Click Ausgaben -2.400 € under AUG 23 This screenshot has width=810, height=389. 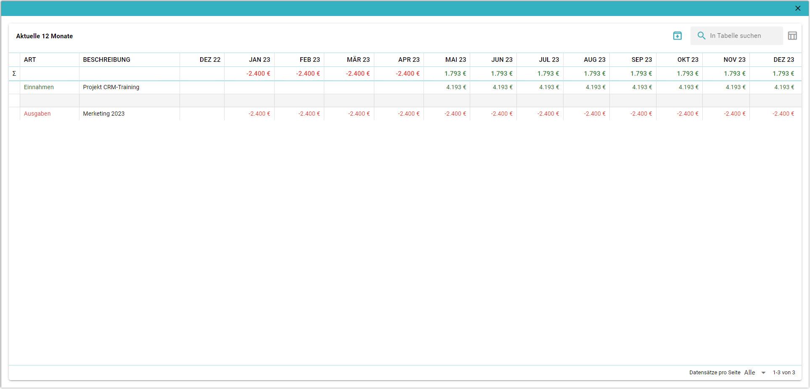coord(595,114)
